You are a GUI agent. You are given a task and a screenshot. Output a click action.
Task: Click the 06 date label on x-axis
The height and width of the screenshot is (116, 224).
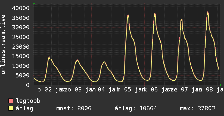154,90
